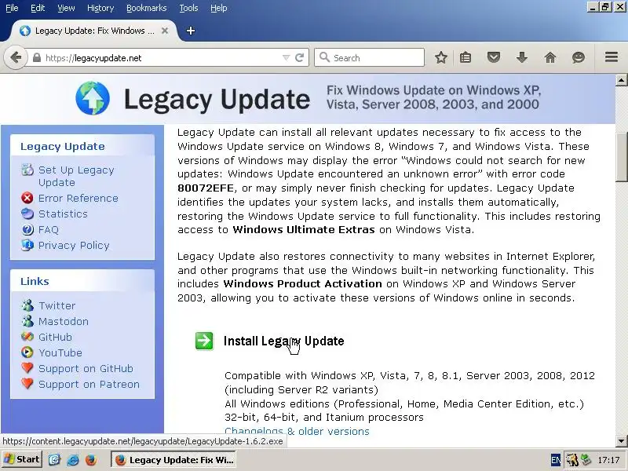
Task: Click the EN language indicator in tray
Action: click(556, 460)
